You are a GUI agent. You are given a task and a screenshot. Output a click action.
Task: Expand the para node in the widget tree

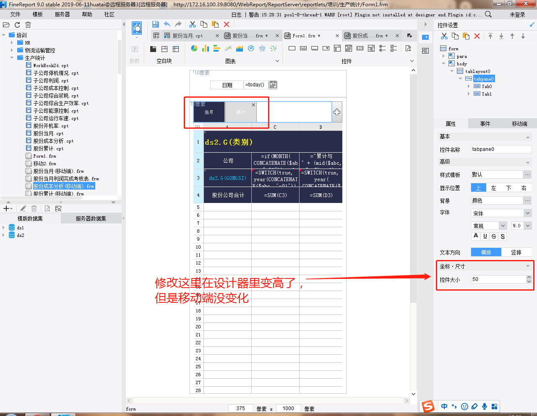tap(443, 56)
